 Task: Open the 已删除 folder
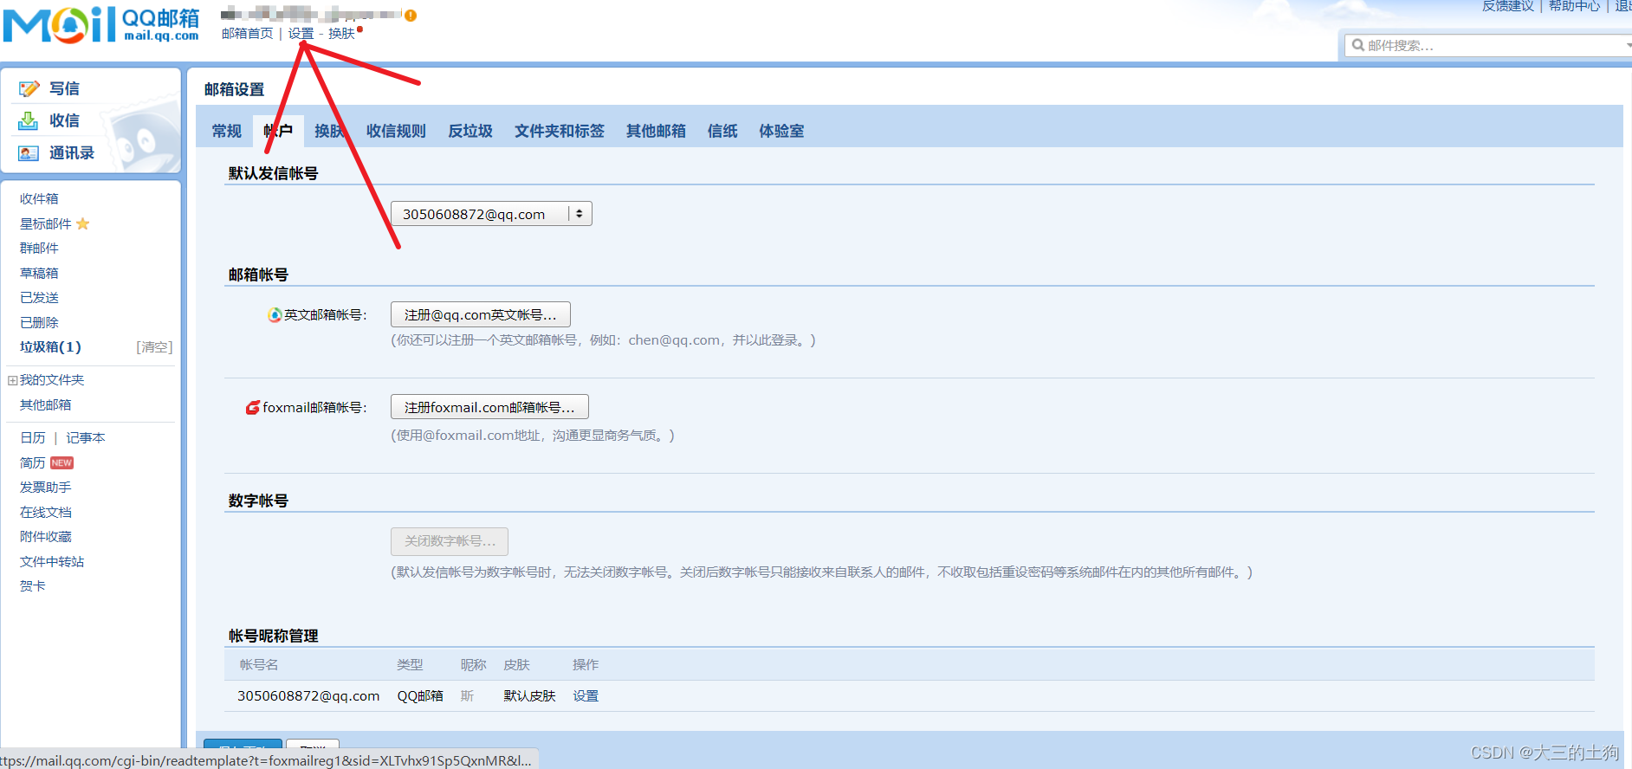coord(39,322)
